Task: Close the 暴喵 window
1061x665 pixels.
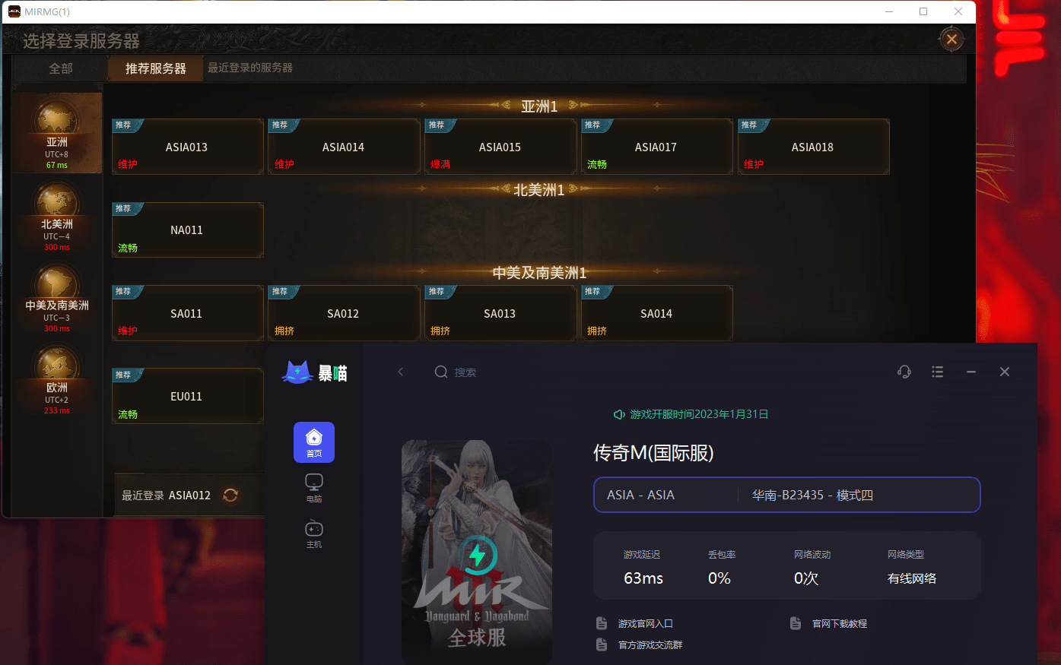Action: click(x=1005, y=372)
